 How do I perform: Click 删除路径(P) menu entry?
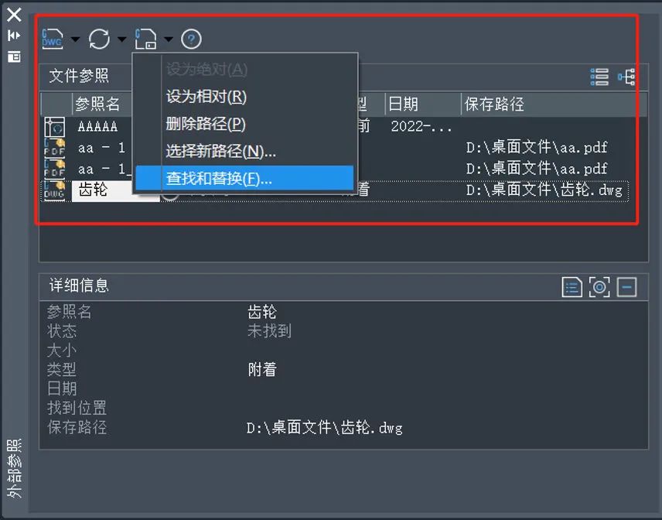coord(206,124)
